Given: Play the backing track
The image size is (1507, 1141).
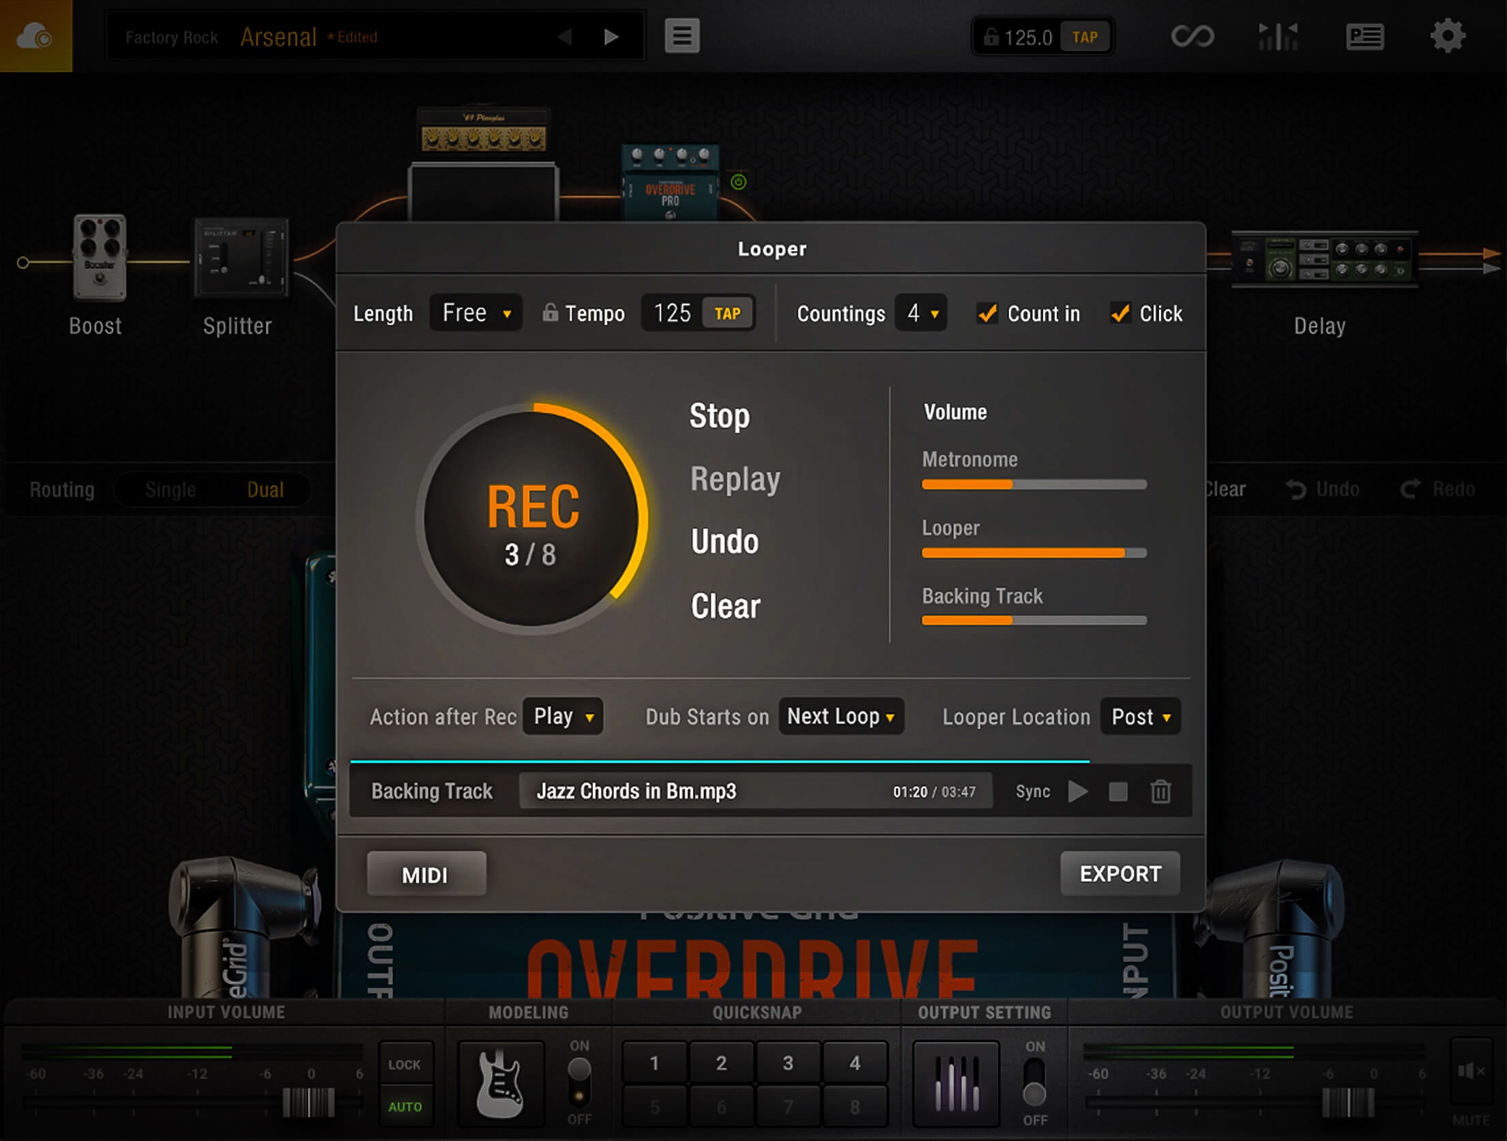Looking at the screenshot, I should pos(1078,792).
